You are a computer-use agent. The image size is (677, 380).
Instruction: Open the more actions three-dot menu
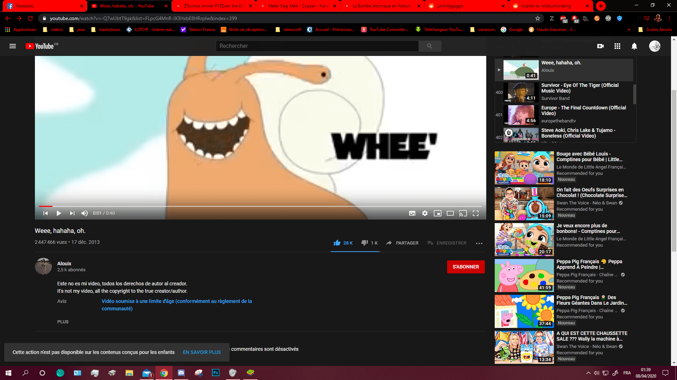click(479, 243)
